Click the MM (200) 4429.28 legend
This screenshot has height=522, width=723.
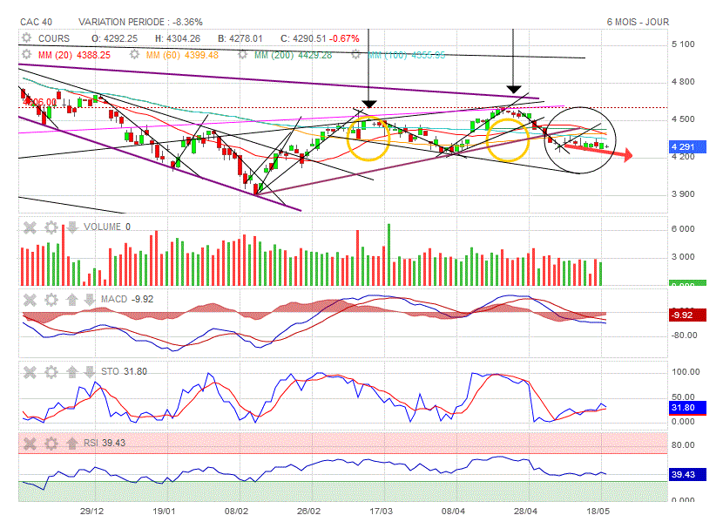coord(294,55)
